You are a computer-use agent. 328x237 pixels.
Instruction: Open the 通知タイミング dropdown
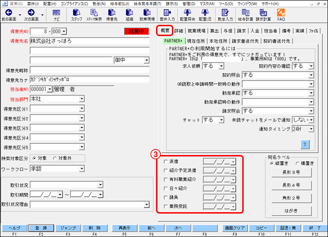tap(311, 129)
